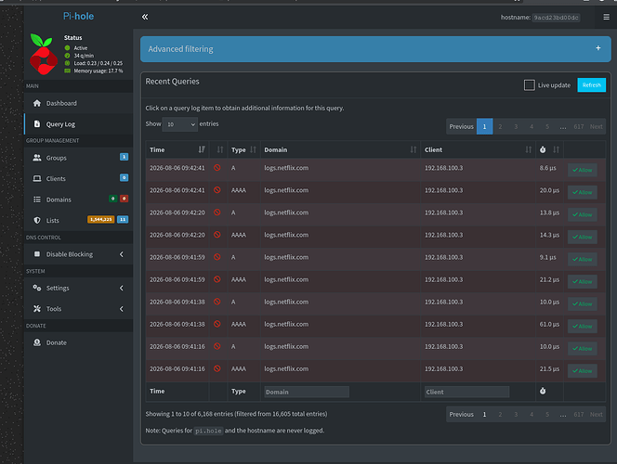Image resolution: width=617 pixels, height=464 pixels.
Task: Allow logs.netflix.com on 8.6 µs row
Action: [582, 170]
